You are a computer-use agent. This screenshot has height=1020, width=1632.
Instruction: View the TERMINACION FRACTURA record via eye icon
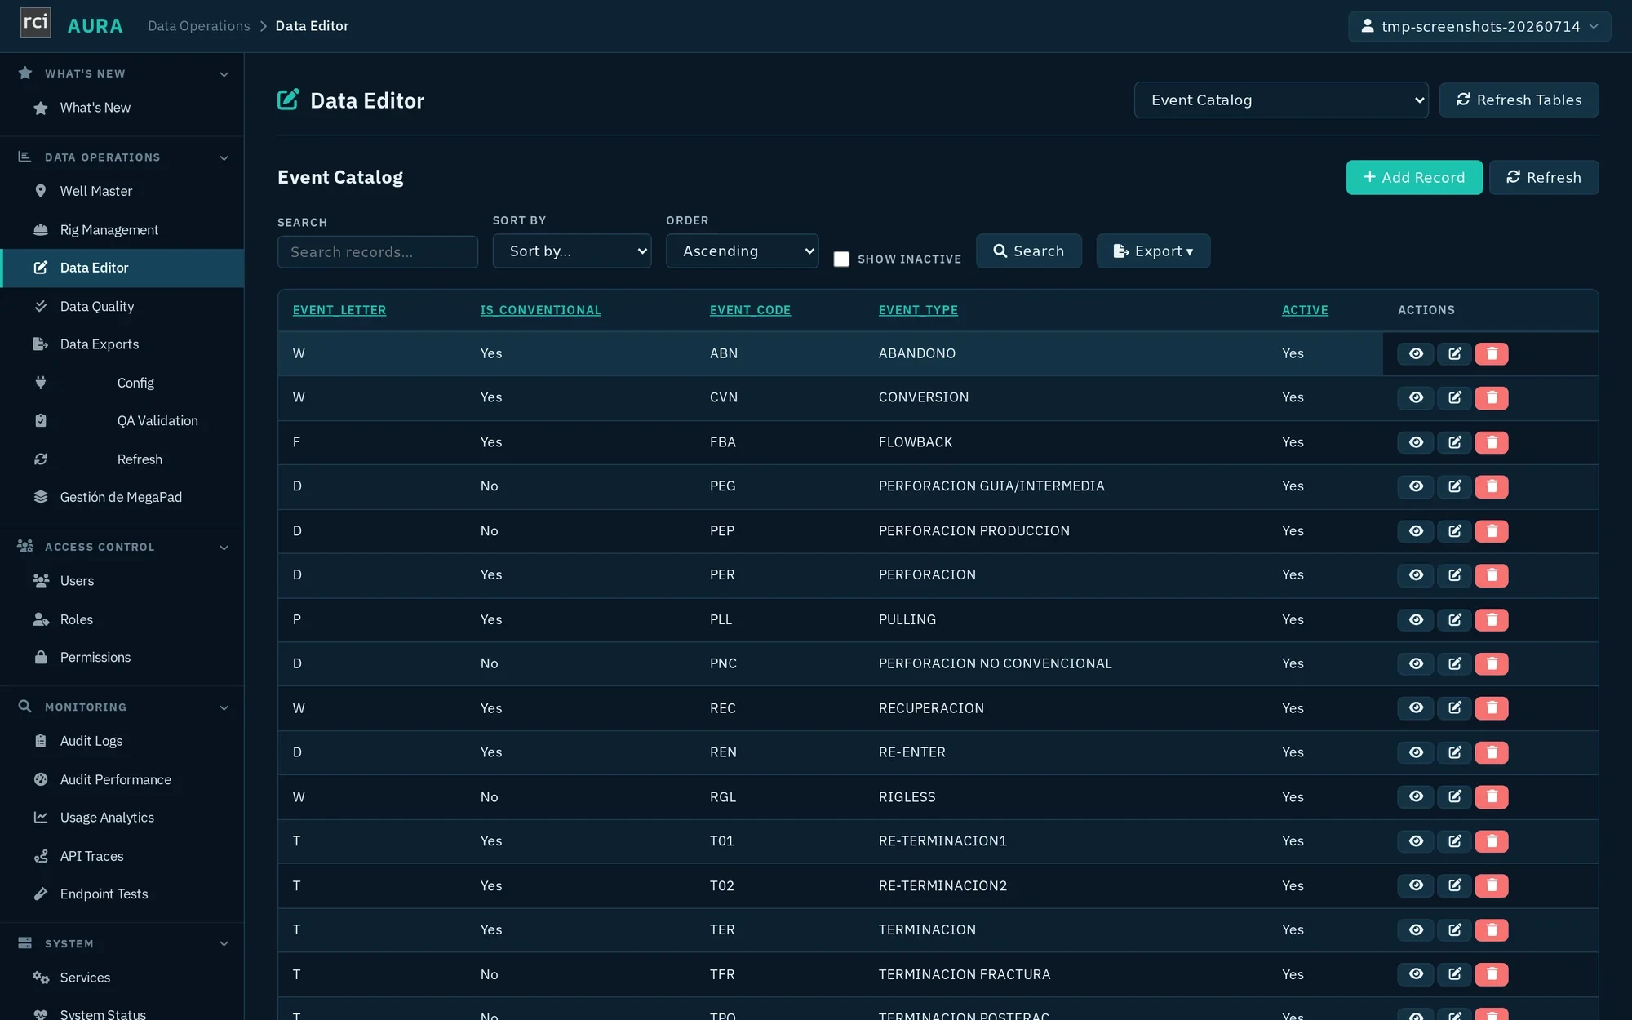pos(1416,974)
